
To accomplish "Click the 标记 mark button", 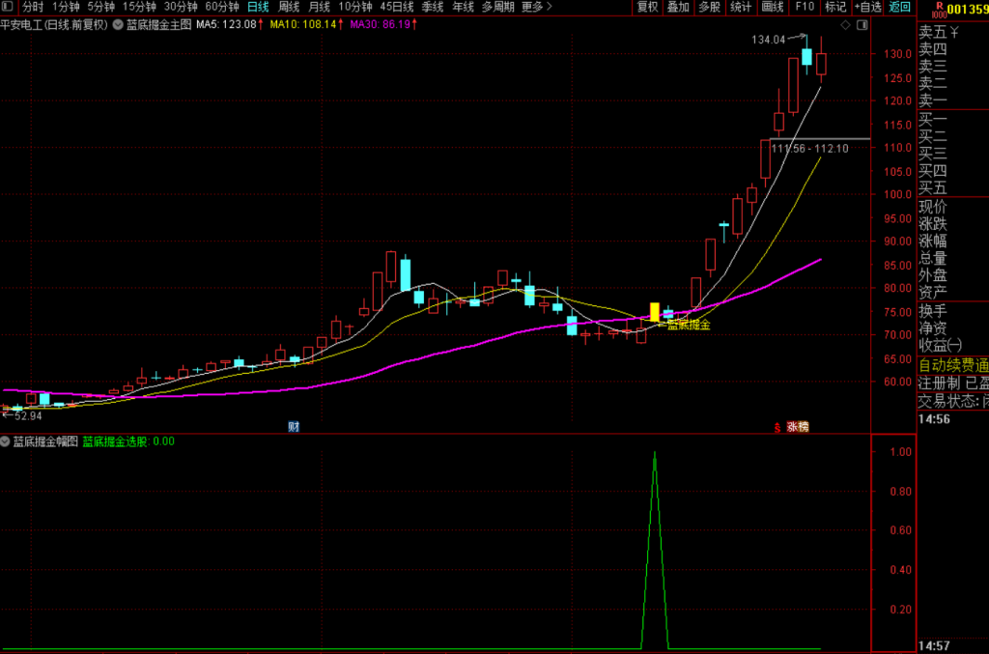I will click(x=835, y=7).
